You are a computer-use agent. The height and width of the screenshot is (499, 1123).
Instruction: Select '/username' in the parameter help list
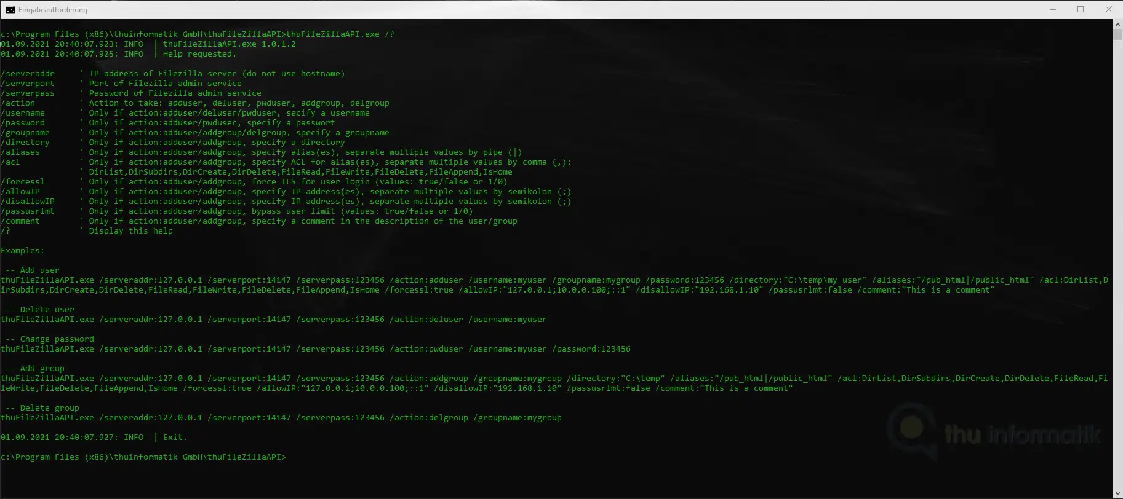[23, 113]
